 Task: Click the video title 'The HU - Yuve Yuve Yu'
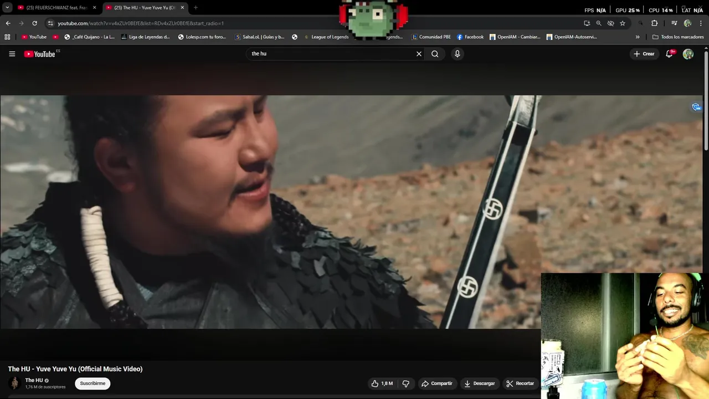(x=75, y=369)
